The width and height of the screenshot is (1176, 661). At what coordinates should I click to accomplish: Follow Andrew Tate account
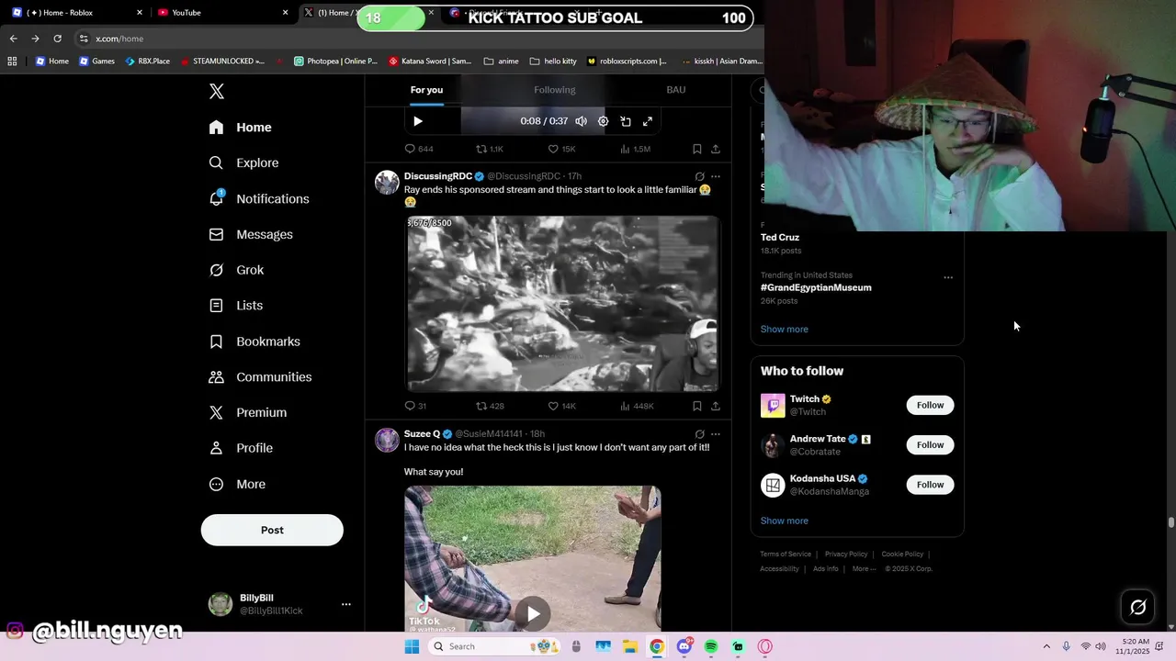click(930, 445)
